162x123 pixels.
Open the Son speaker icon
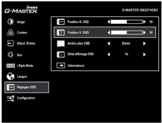coord(11,55)
